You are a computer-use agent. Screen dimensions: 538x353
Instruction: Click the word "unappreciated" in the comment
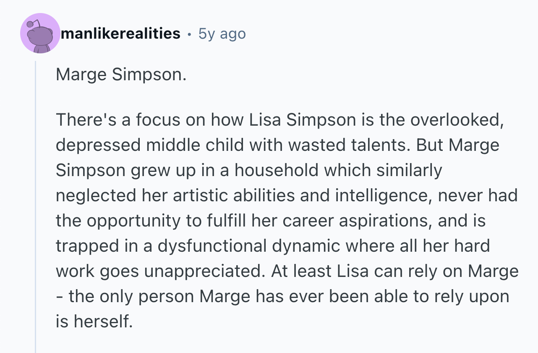(203, 271)
